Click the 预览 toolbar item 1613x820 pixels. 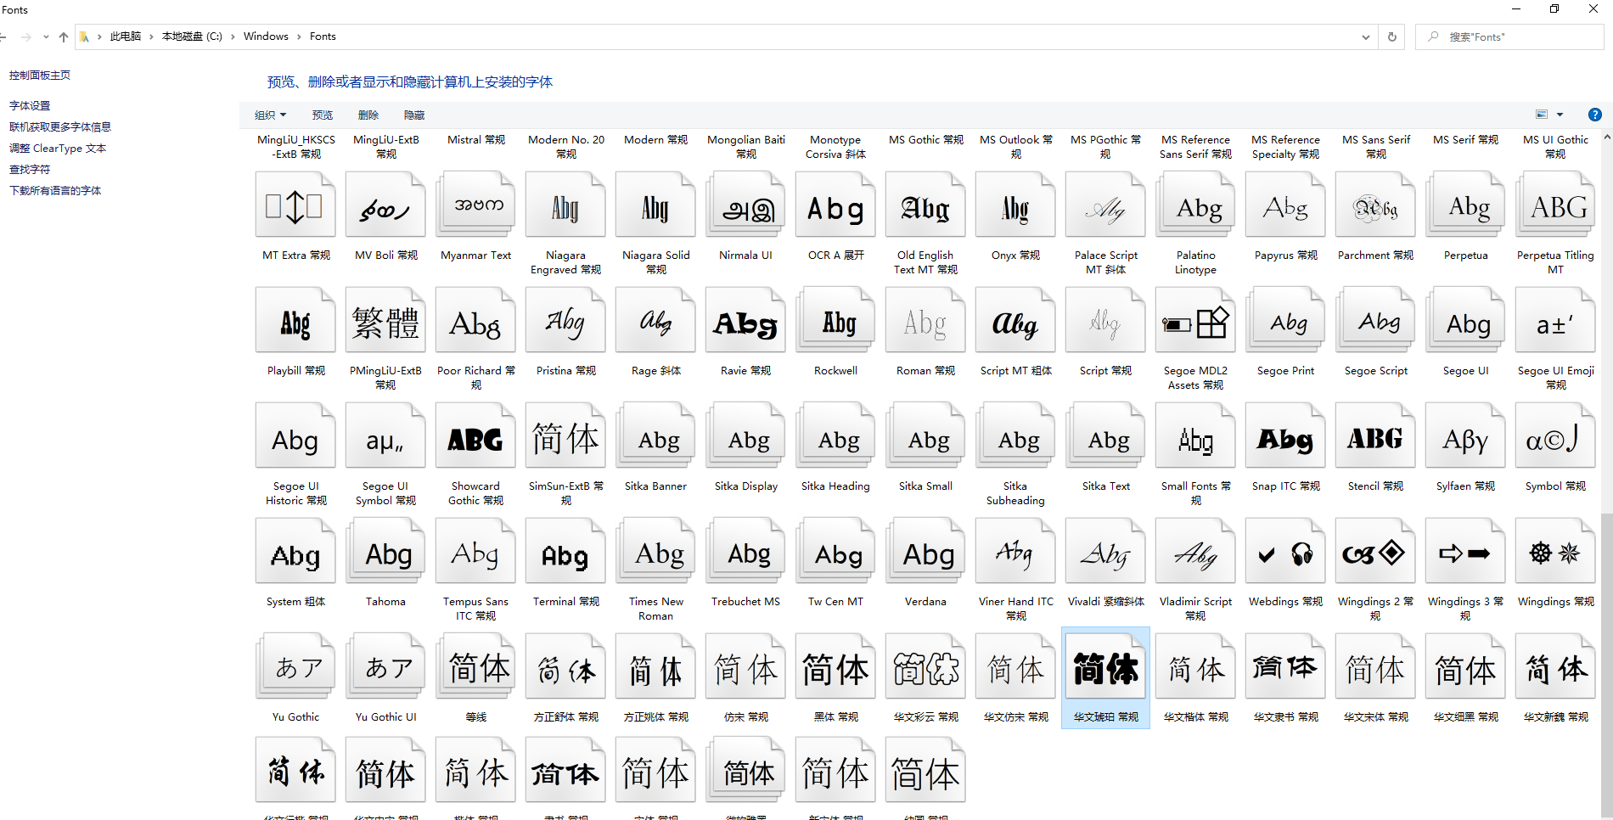323,115
